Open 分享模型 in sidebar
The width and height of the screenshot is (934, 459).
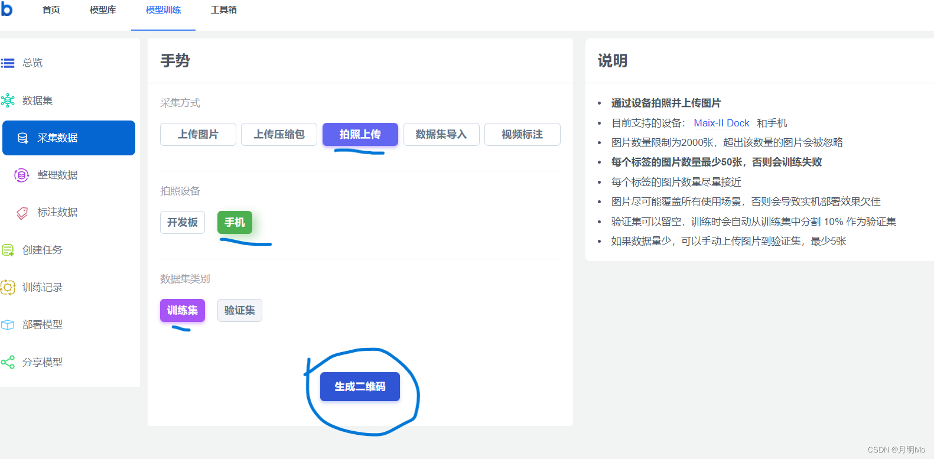click(x=42, y=362)
